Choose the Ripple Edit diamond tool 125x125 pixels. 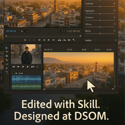7,56
